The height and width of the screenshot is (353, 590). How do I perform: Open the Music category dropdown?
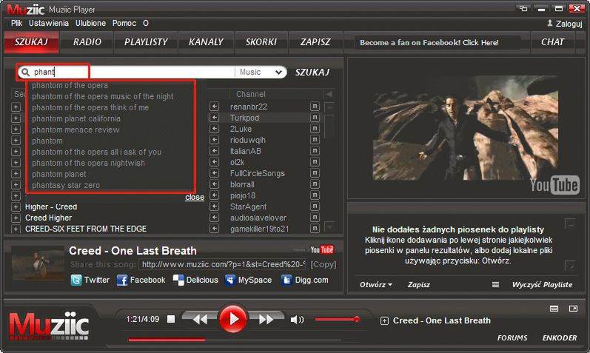coord(261,72)
